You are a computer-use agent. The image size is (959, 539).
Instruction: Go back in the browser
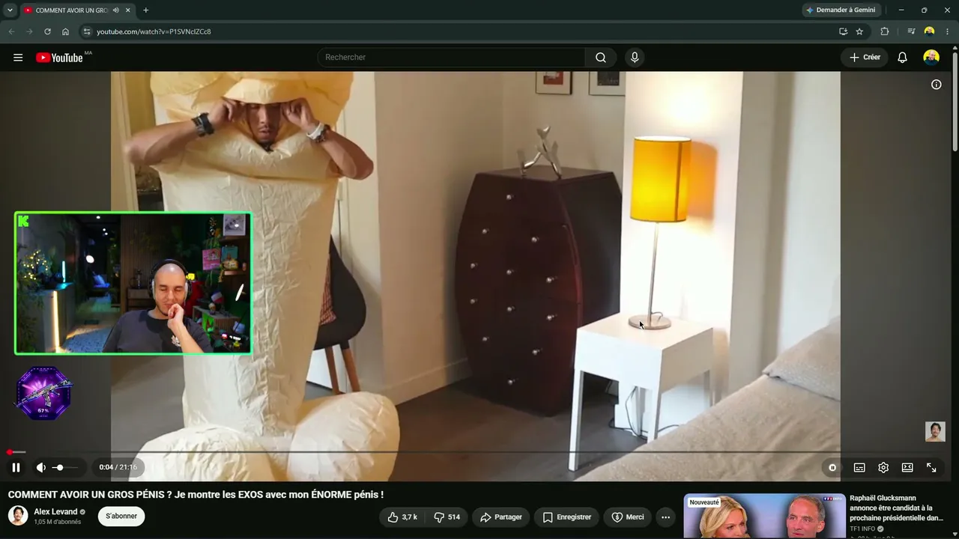11,31
